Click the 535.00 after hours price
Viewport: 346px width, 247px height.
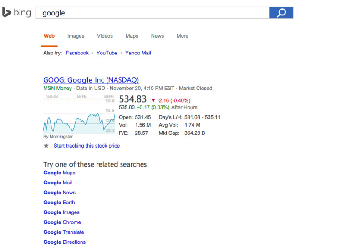click(x=127, y=108)
